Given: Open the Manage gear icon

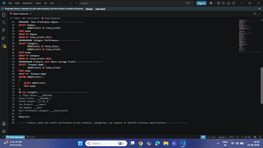Looking at the screenshot, I should [x=4, y=132].
